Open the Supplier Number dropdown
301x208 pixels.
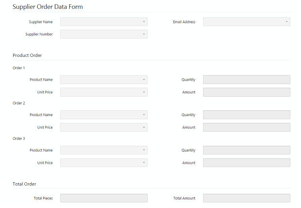point(104,34)
